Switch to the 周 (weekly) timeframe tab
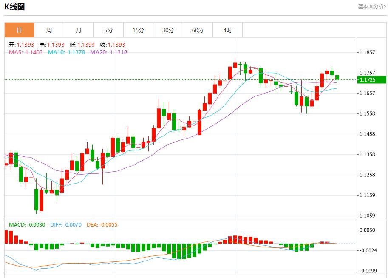 [x=49, y=30]
